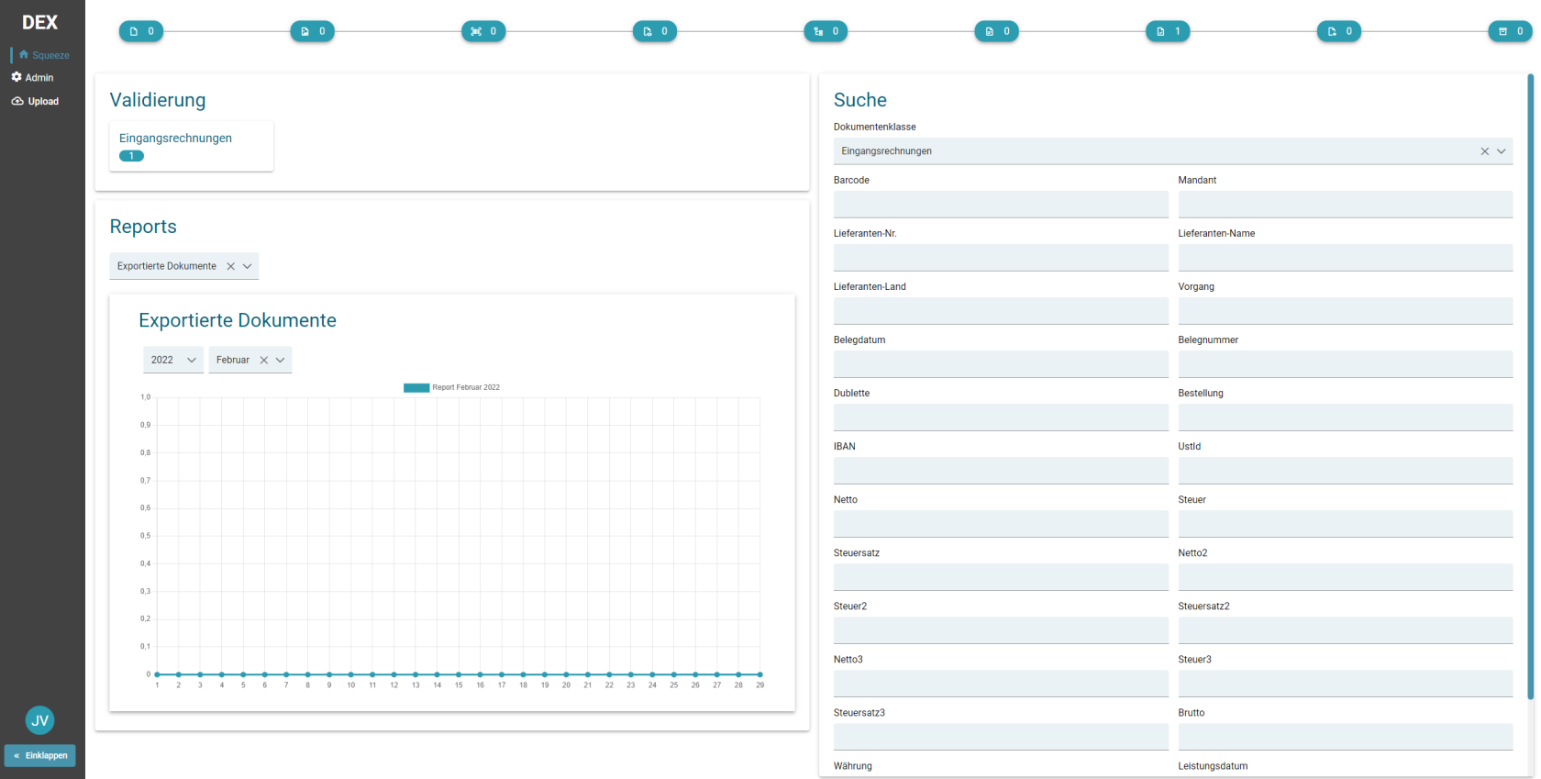The height and width of the screenshot is (779, 1541).
Task: Click the Admin gear icon in sidebar
Action: (x=17, y=77)
